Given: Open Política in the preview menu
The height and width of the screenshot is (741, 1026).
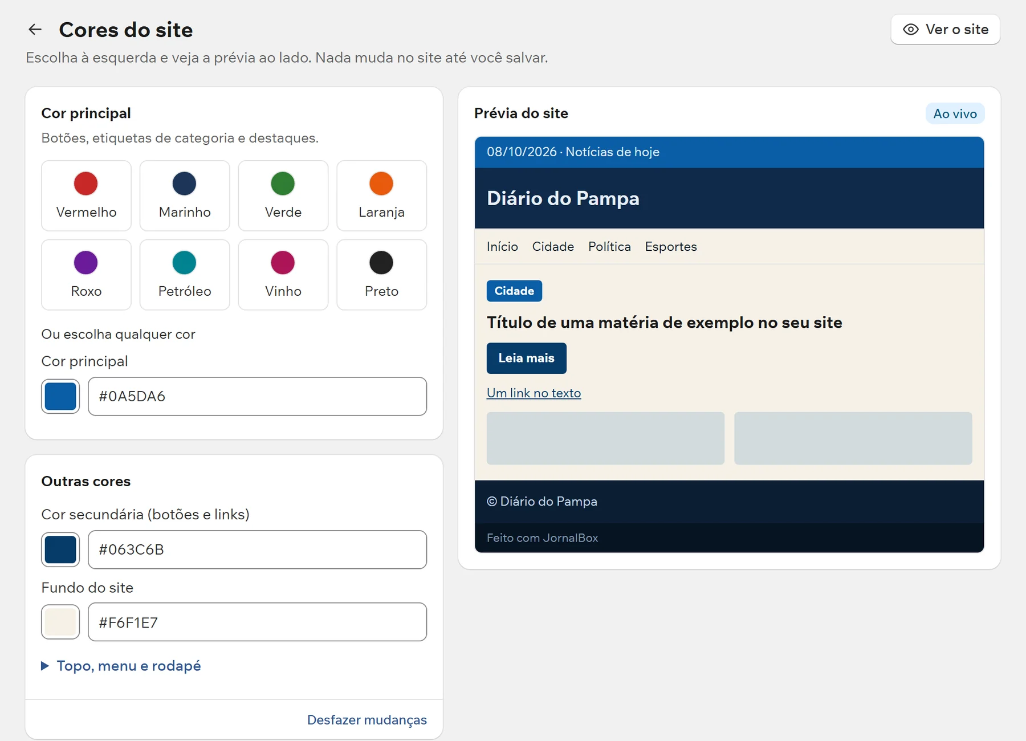Looking at the screenshot, I should 609,247.
